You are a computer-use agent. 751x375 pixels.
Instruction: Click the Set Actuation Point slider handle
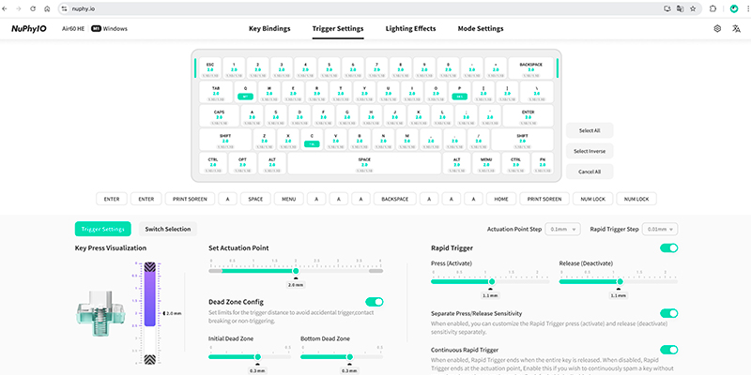click(x=296, y=271)
